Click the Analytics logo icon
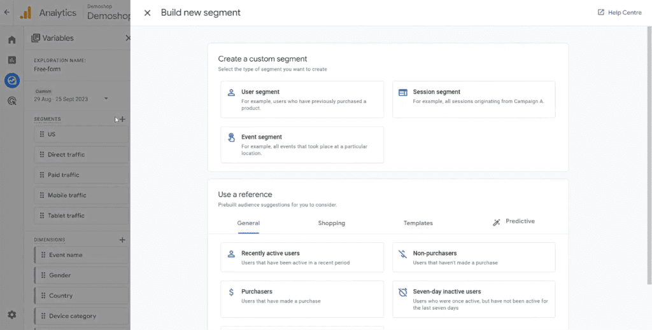This screenshot has height=330, width=652. pos(25,13)
